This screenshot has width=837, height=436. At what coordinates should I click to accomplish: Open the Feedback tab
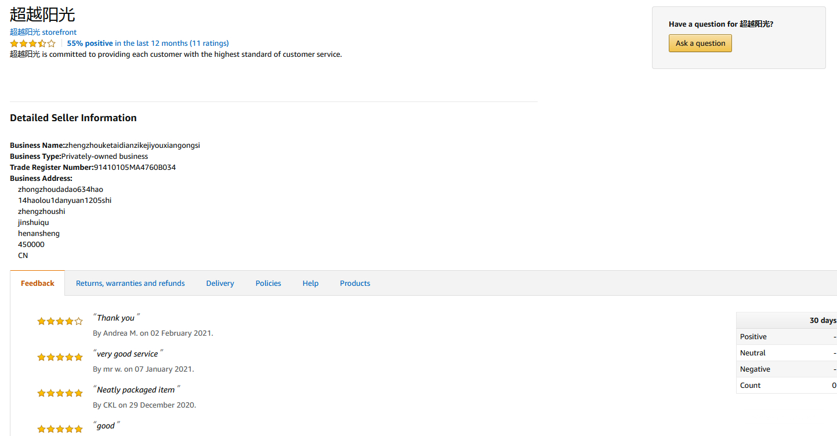[38, 284]
